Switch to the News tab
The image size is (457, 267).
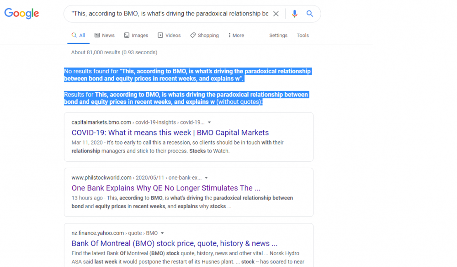click(105, 36)
